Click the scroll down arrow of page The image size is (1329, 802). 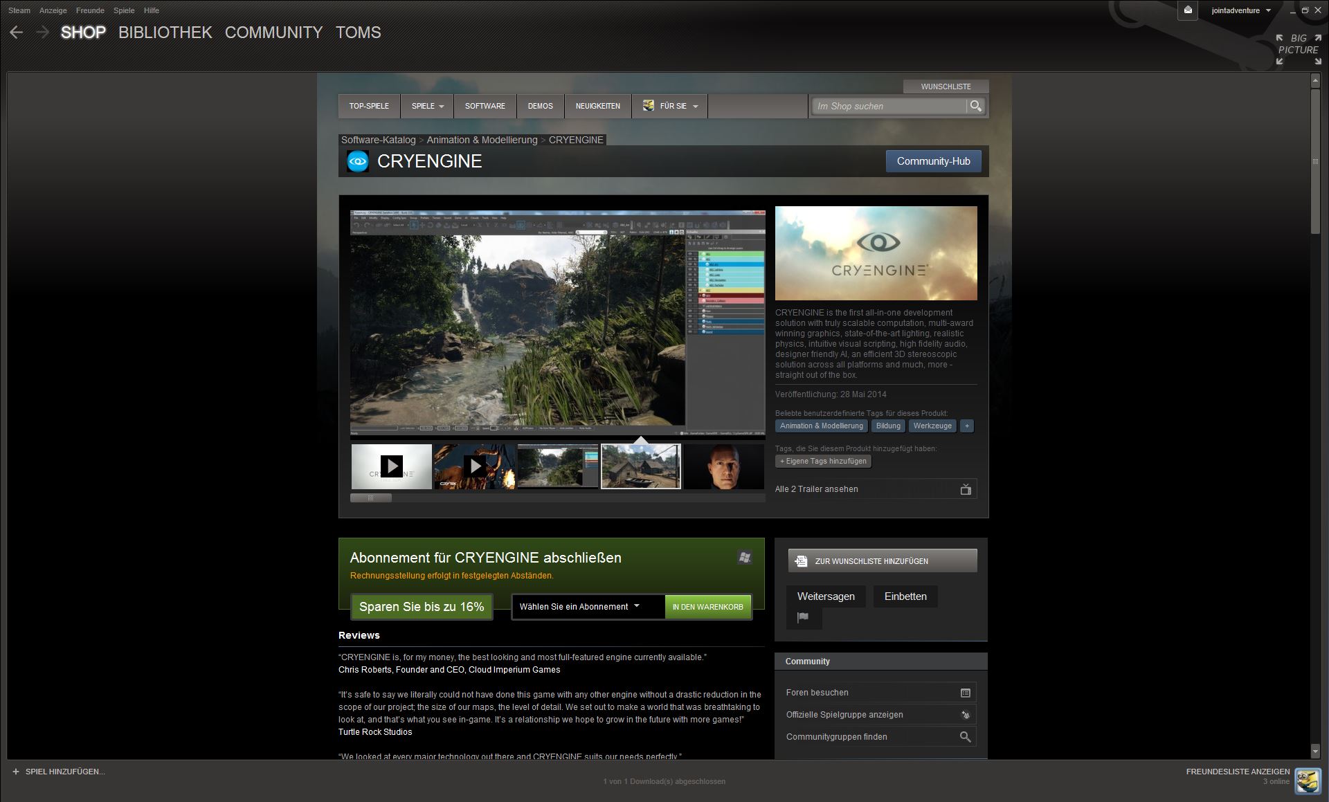1315,751
